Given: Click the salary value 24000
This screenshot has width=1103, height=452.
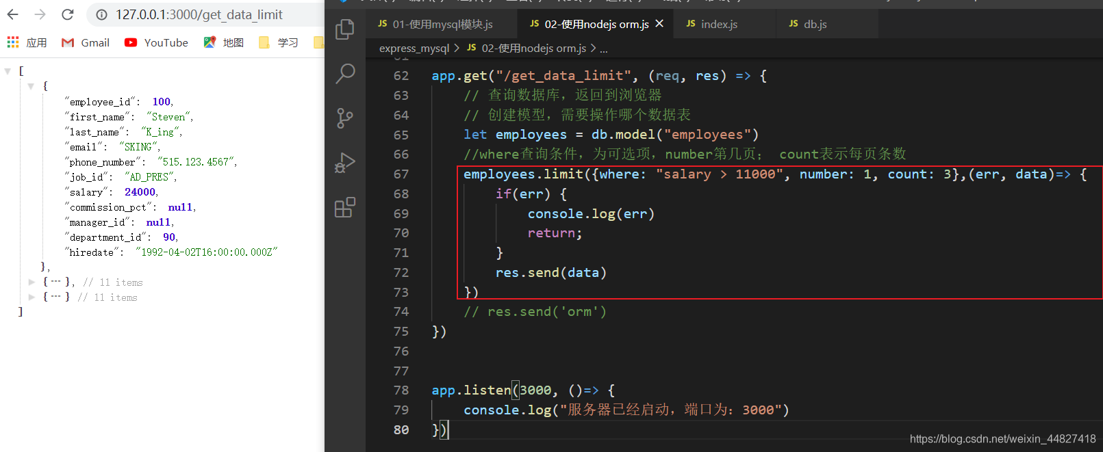Looking at the screenshot, I should (x=140, y=192).
